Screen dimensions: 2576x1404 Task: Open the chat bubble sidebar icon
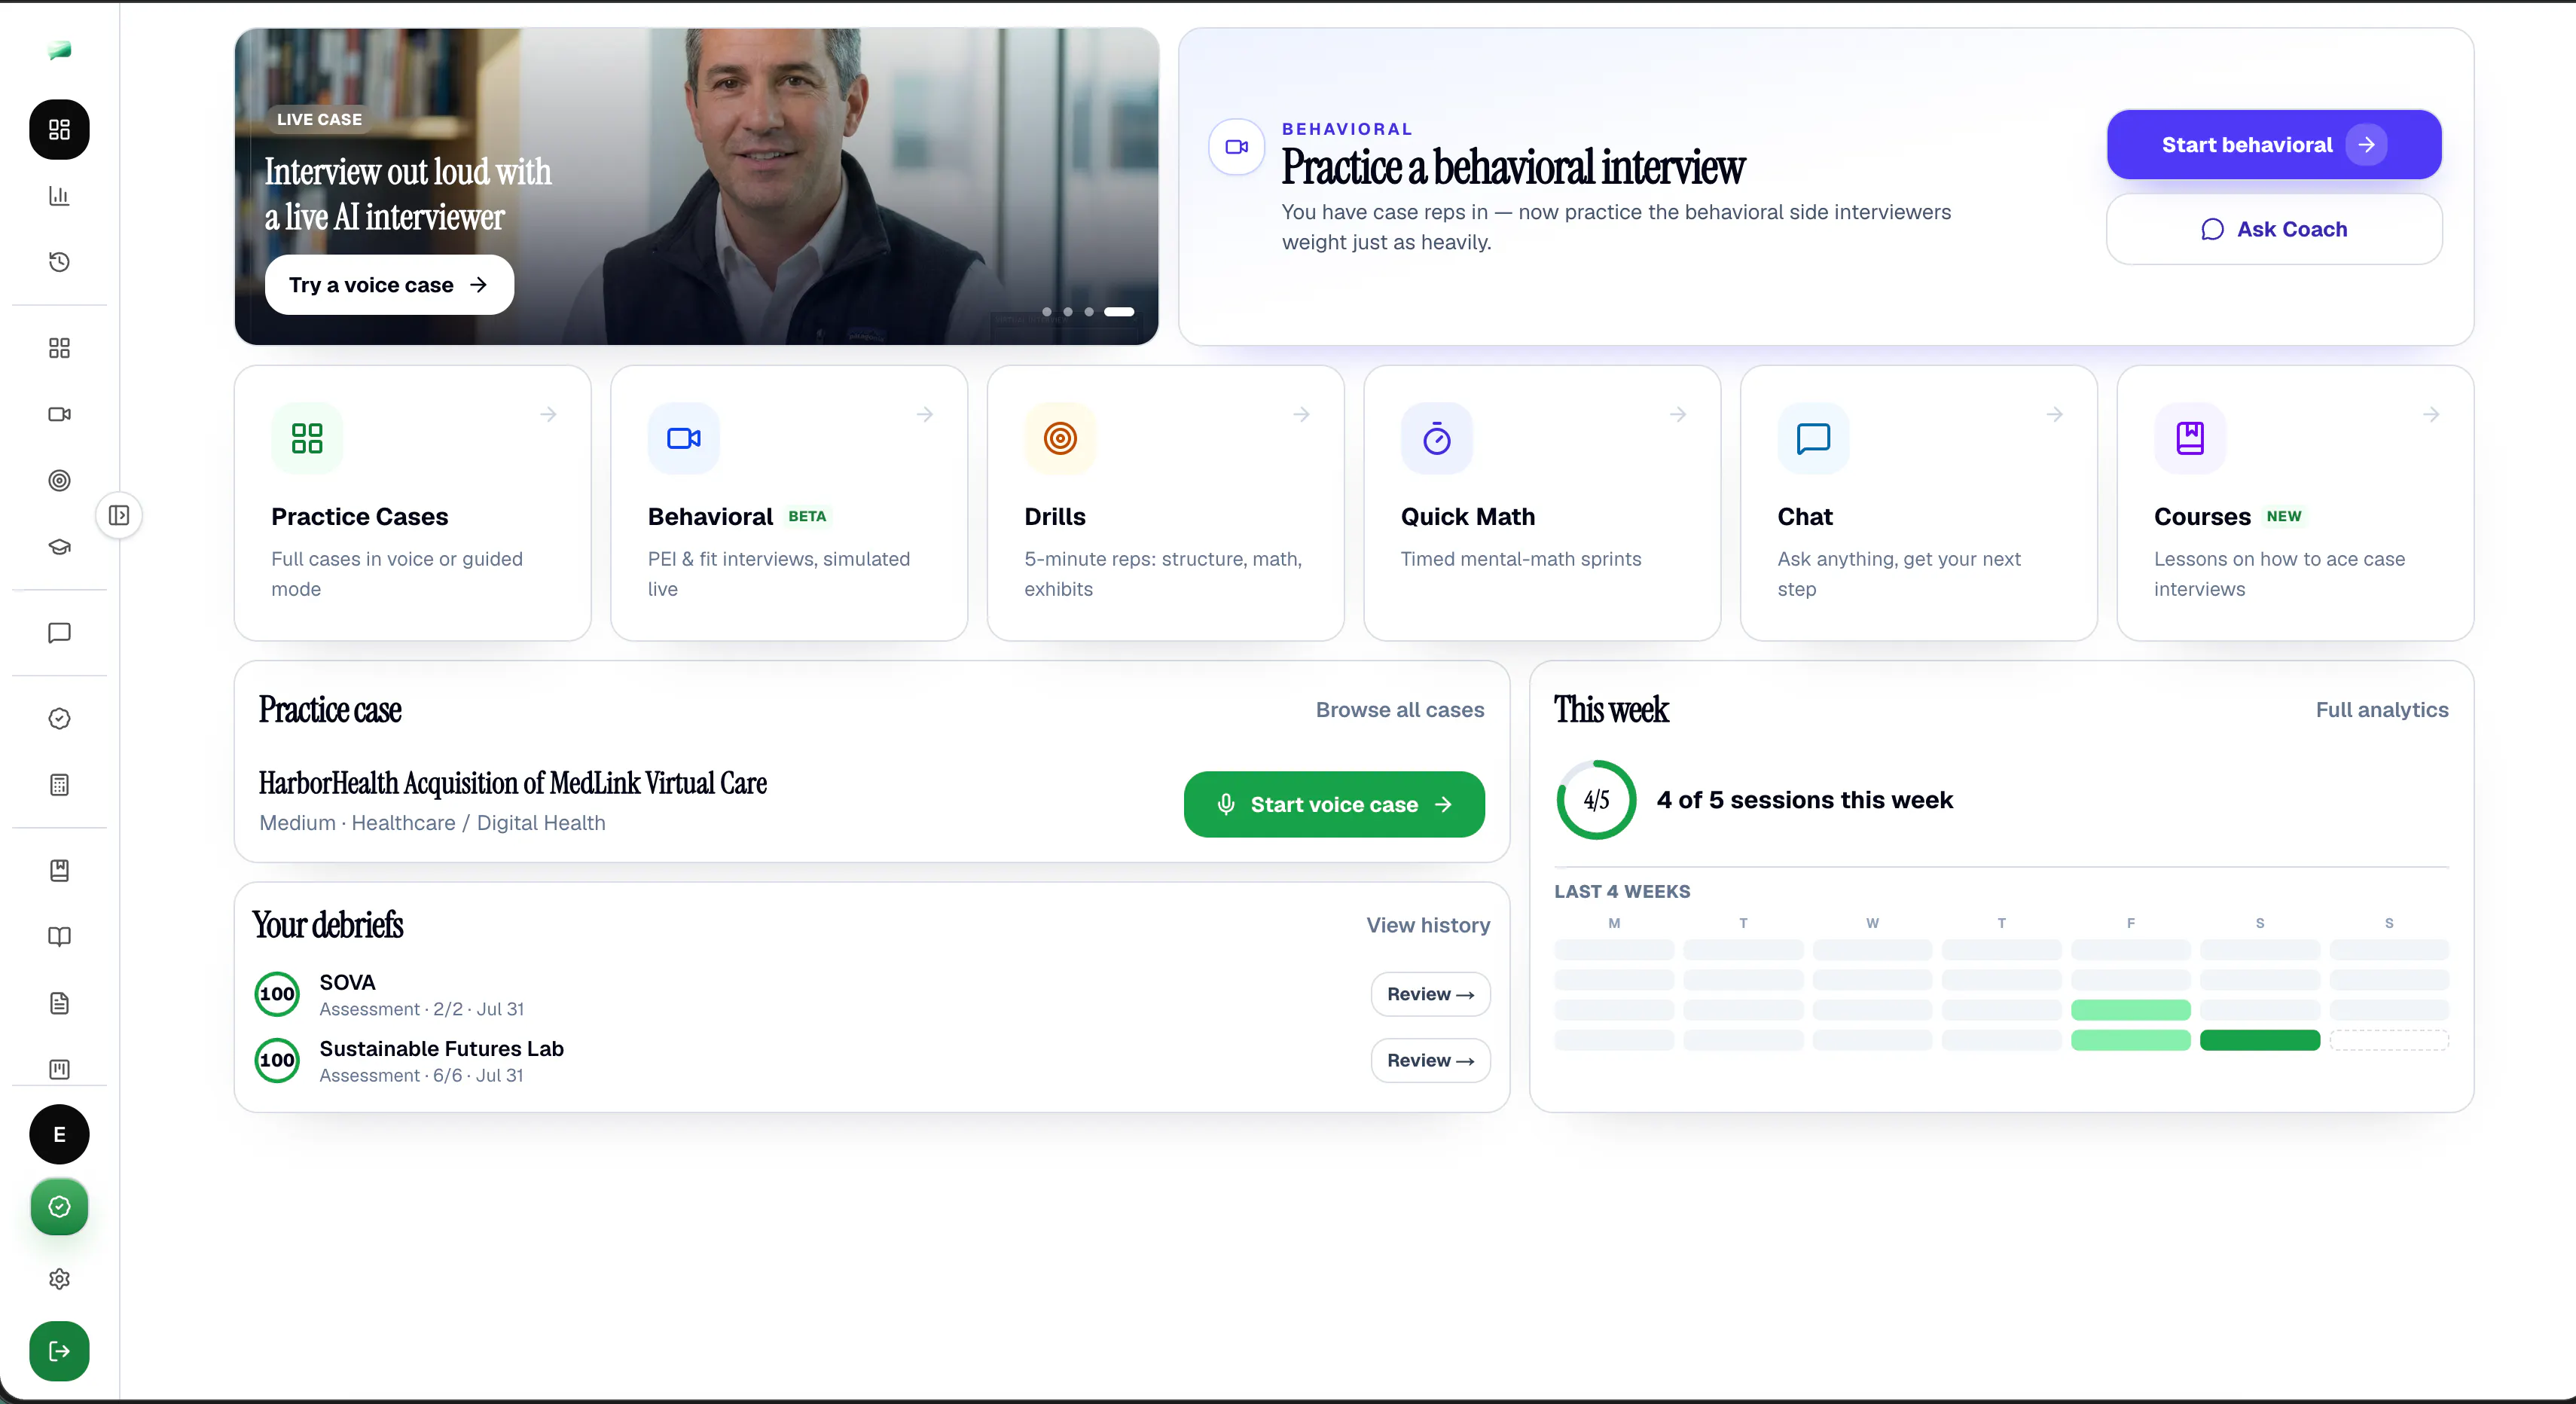click(59, 633)
